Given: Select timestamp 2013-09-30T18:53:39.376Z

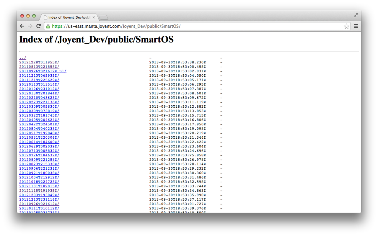Looking at the screenshot, I should coord(177,208).
